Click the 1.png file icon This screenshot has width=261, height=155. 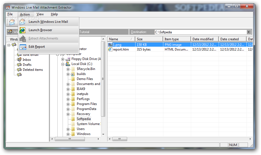pos(110,44)
